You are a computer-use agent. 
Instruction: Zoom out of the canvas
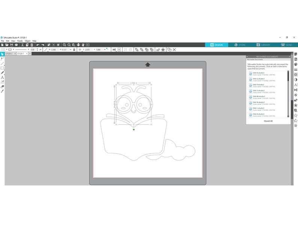tap(69, 45)
